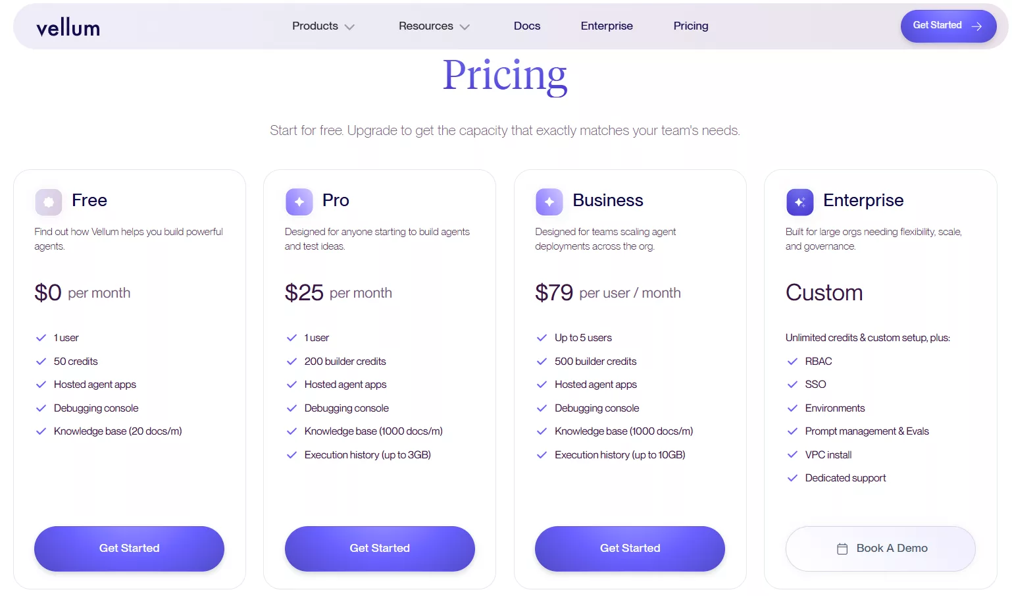Expand the Resources dropdown menu
Image resolution: width=1012 pixels, height=596 pixels.
coord(426,26)
